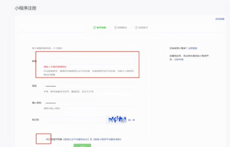Viewport: 230px width, 147px height.
Task: Open the WeChat public platform service agreement link
Action: [x=76, y=139]
